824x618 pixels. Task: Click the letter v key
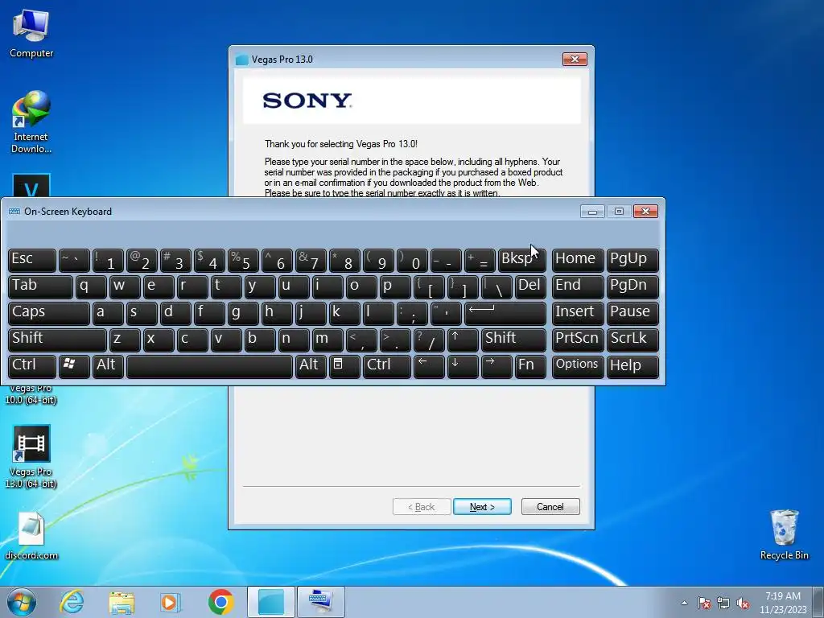226,340
